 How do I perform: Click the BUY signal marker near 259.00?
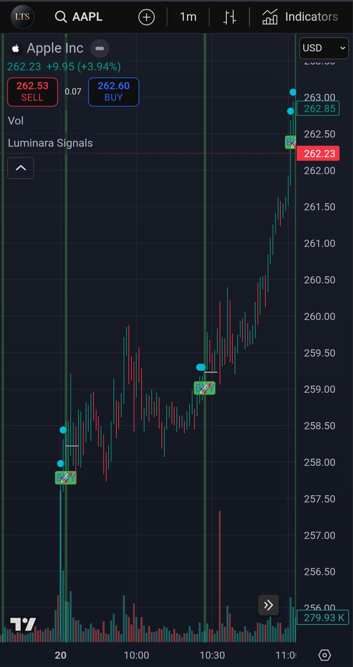click(x=204, y=388)
